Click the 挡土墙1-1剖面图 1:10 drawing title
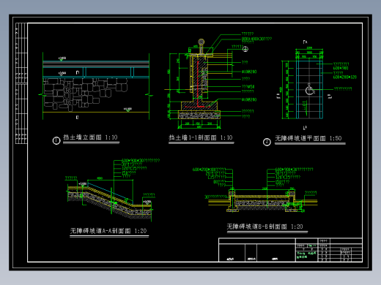This screenshot has height=285, width=381. tap(201, 138)
